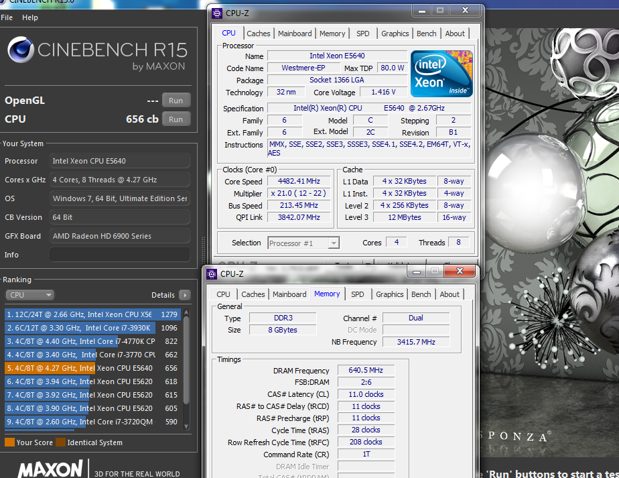Screen dimensions: 619x478
Task: Click the ranking list scroll up arrow
Action: (x=186, y=312)
